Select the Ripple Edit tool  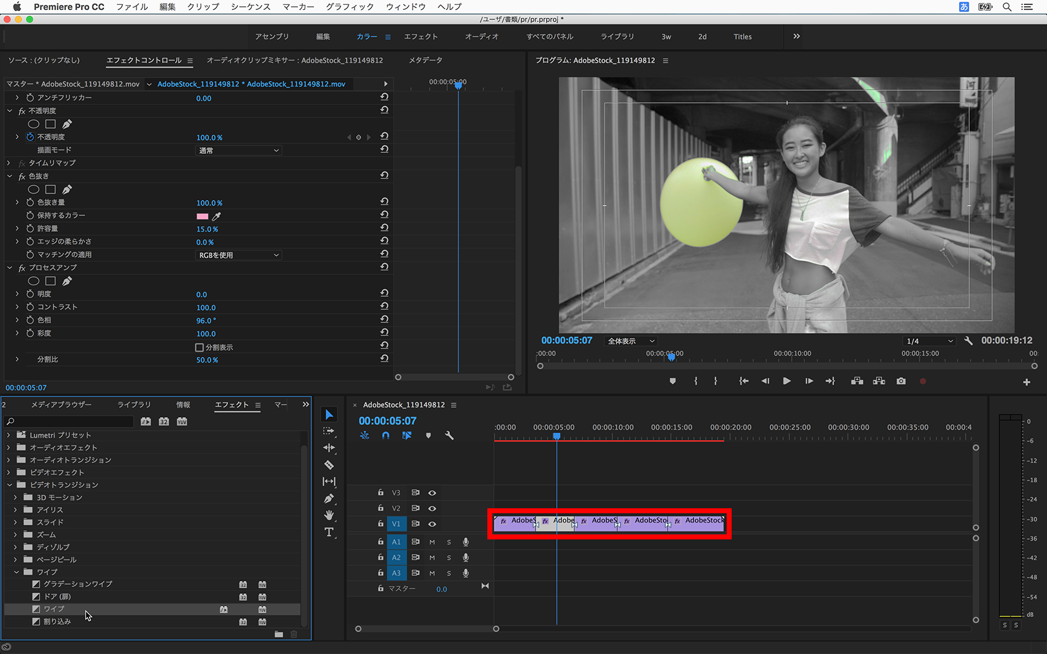(329, 448)
